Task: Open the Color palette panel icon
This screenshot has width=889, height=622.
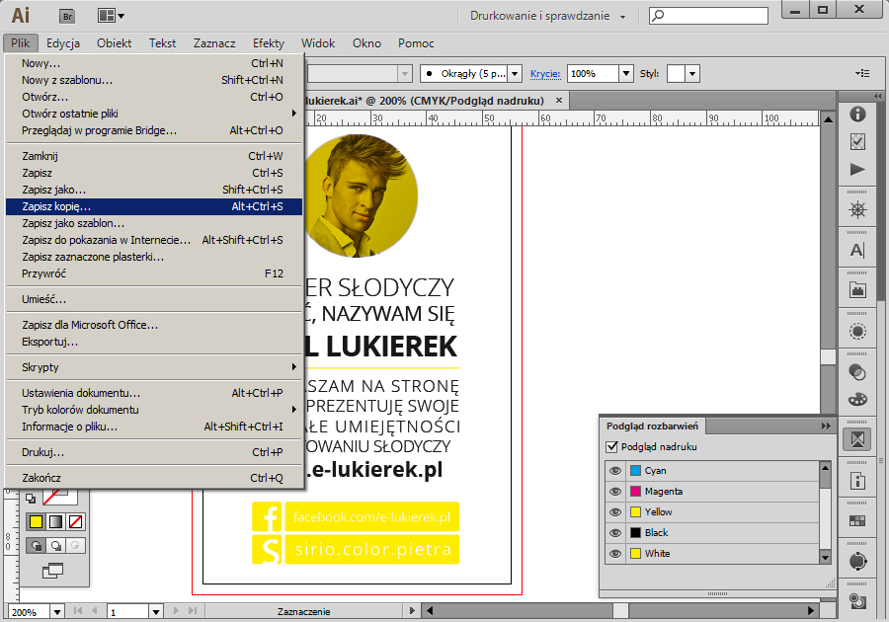Action: (857, 399)
